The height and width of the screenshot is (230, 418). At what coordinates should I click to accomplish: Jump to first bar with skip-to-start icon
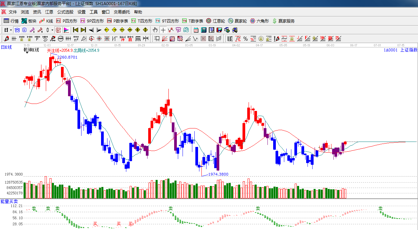[76, 30]
